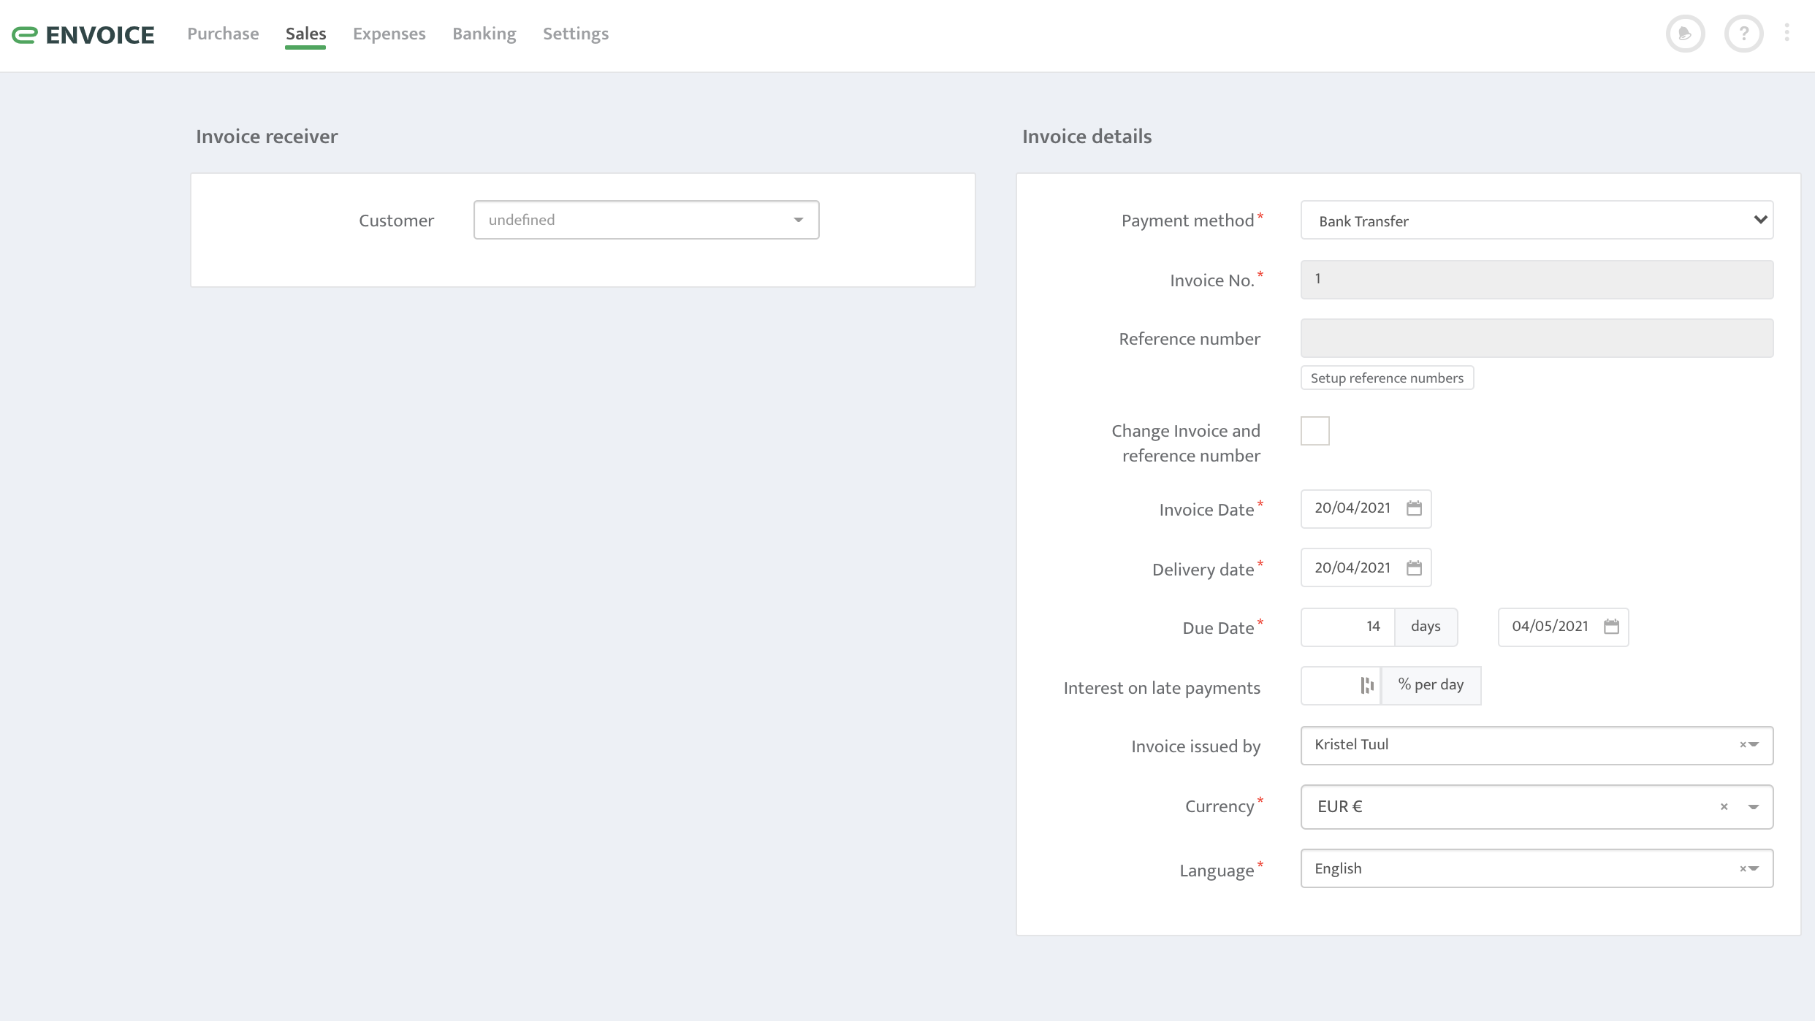Click the help question mark icon
The height and width of the screenshot is (1021, 1815).
tap(1743, 34)
